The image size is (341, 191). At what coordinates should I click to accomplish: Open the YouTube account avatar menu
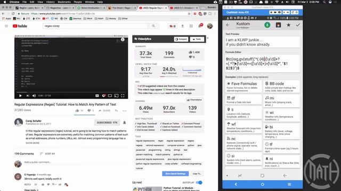tap(210, 26)
